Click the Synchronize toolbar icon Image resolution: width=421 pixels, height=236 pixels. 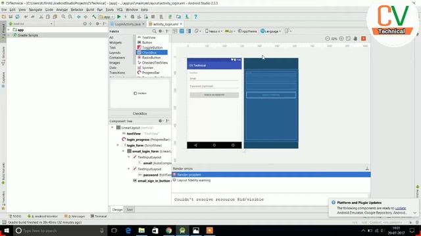pyautogui.click(x=18, y=16)
